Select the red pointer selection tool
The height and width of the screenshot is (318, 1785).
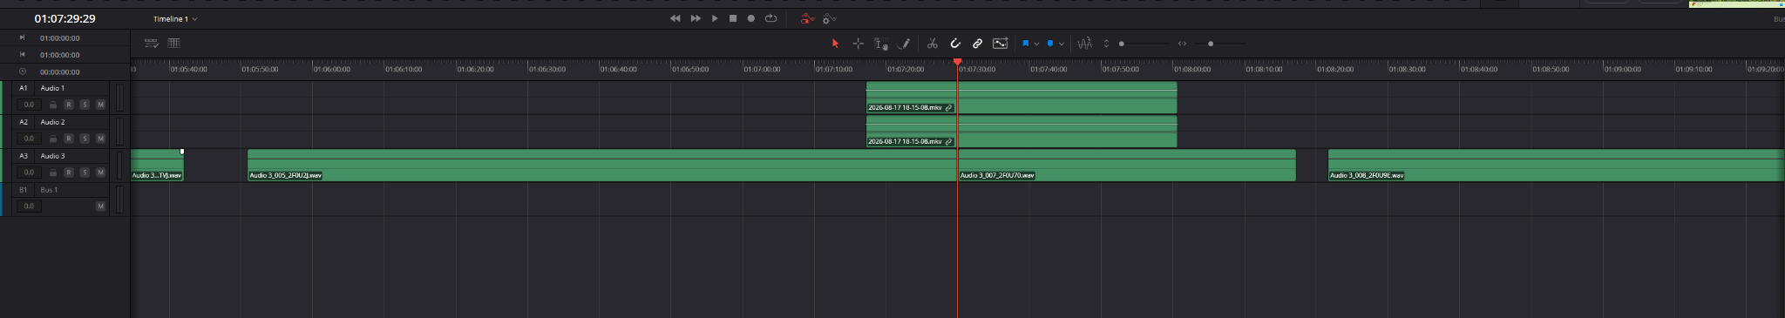[835, 44]
